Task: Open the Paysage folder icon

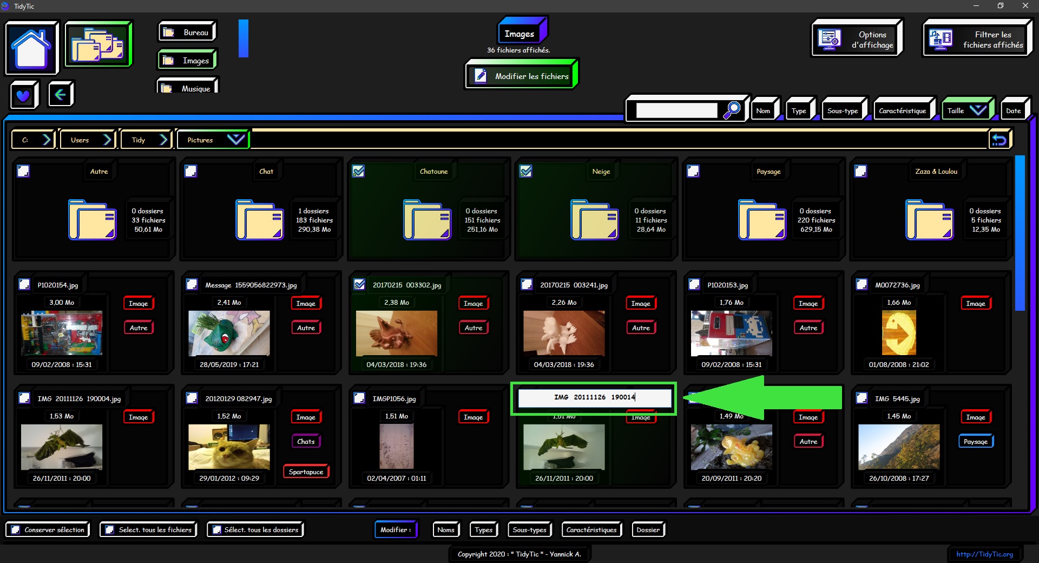Action: [761, 220]
